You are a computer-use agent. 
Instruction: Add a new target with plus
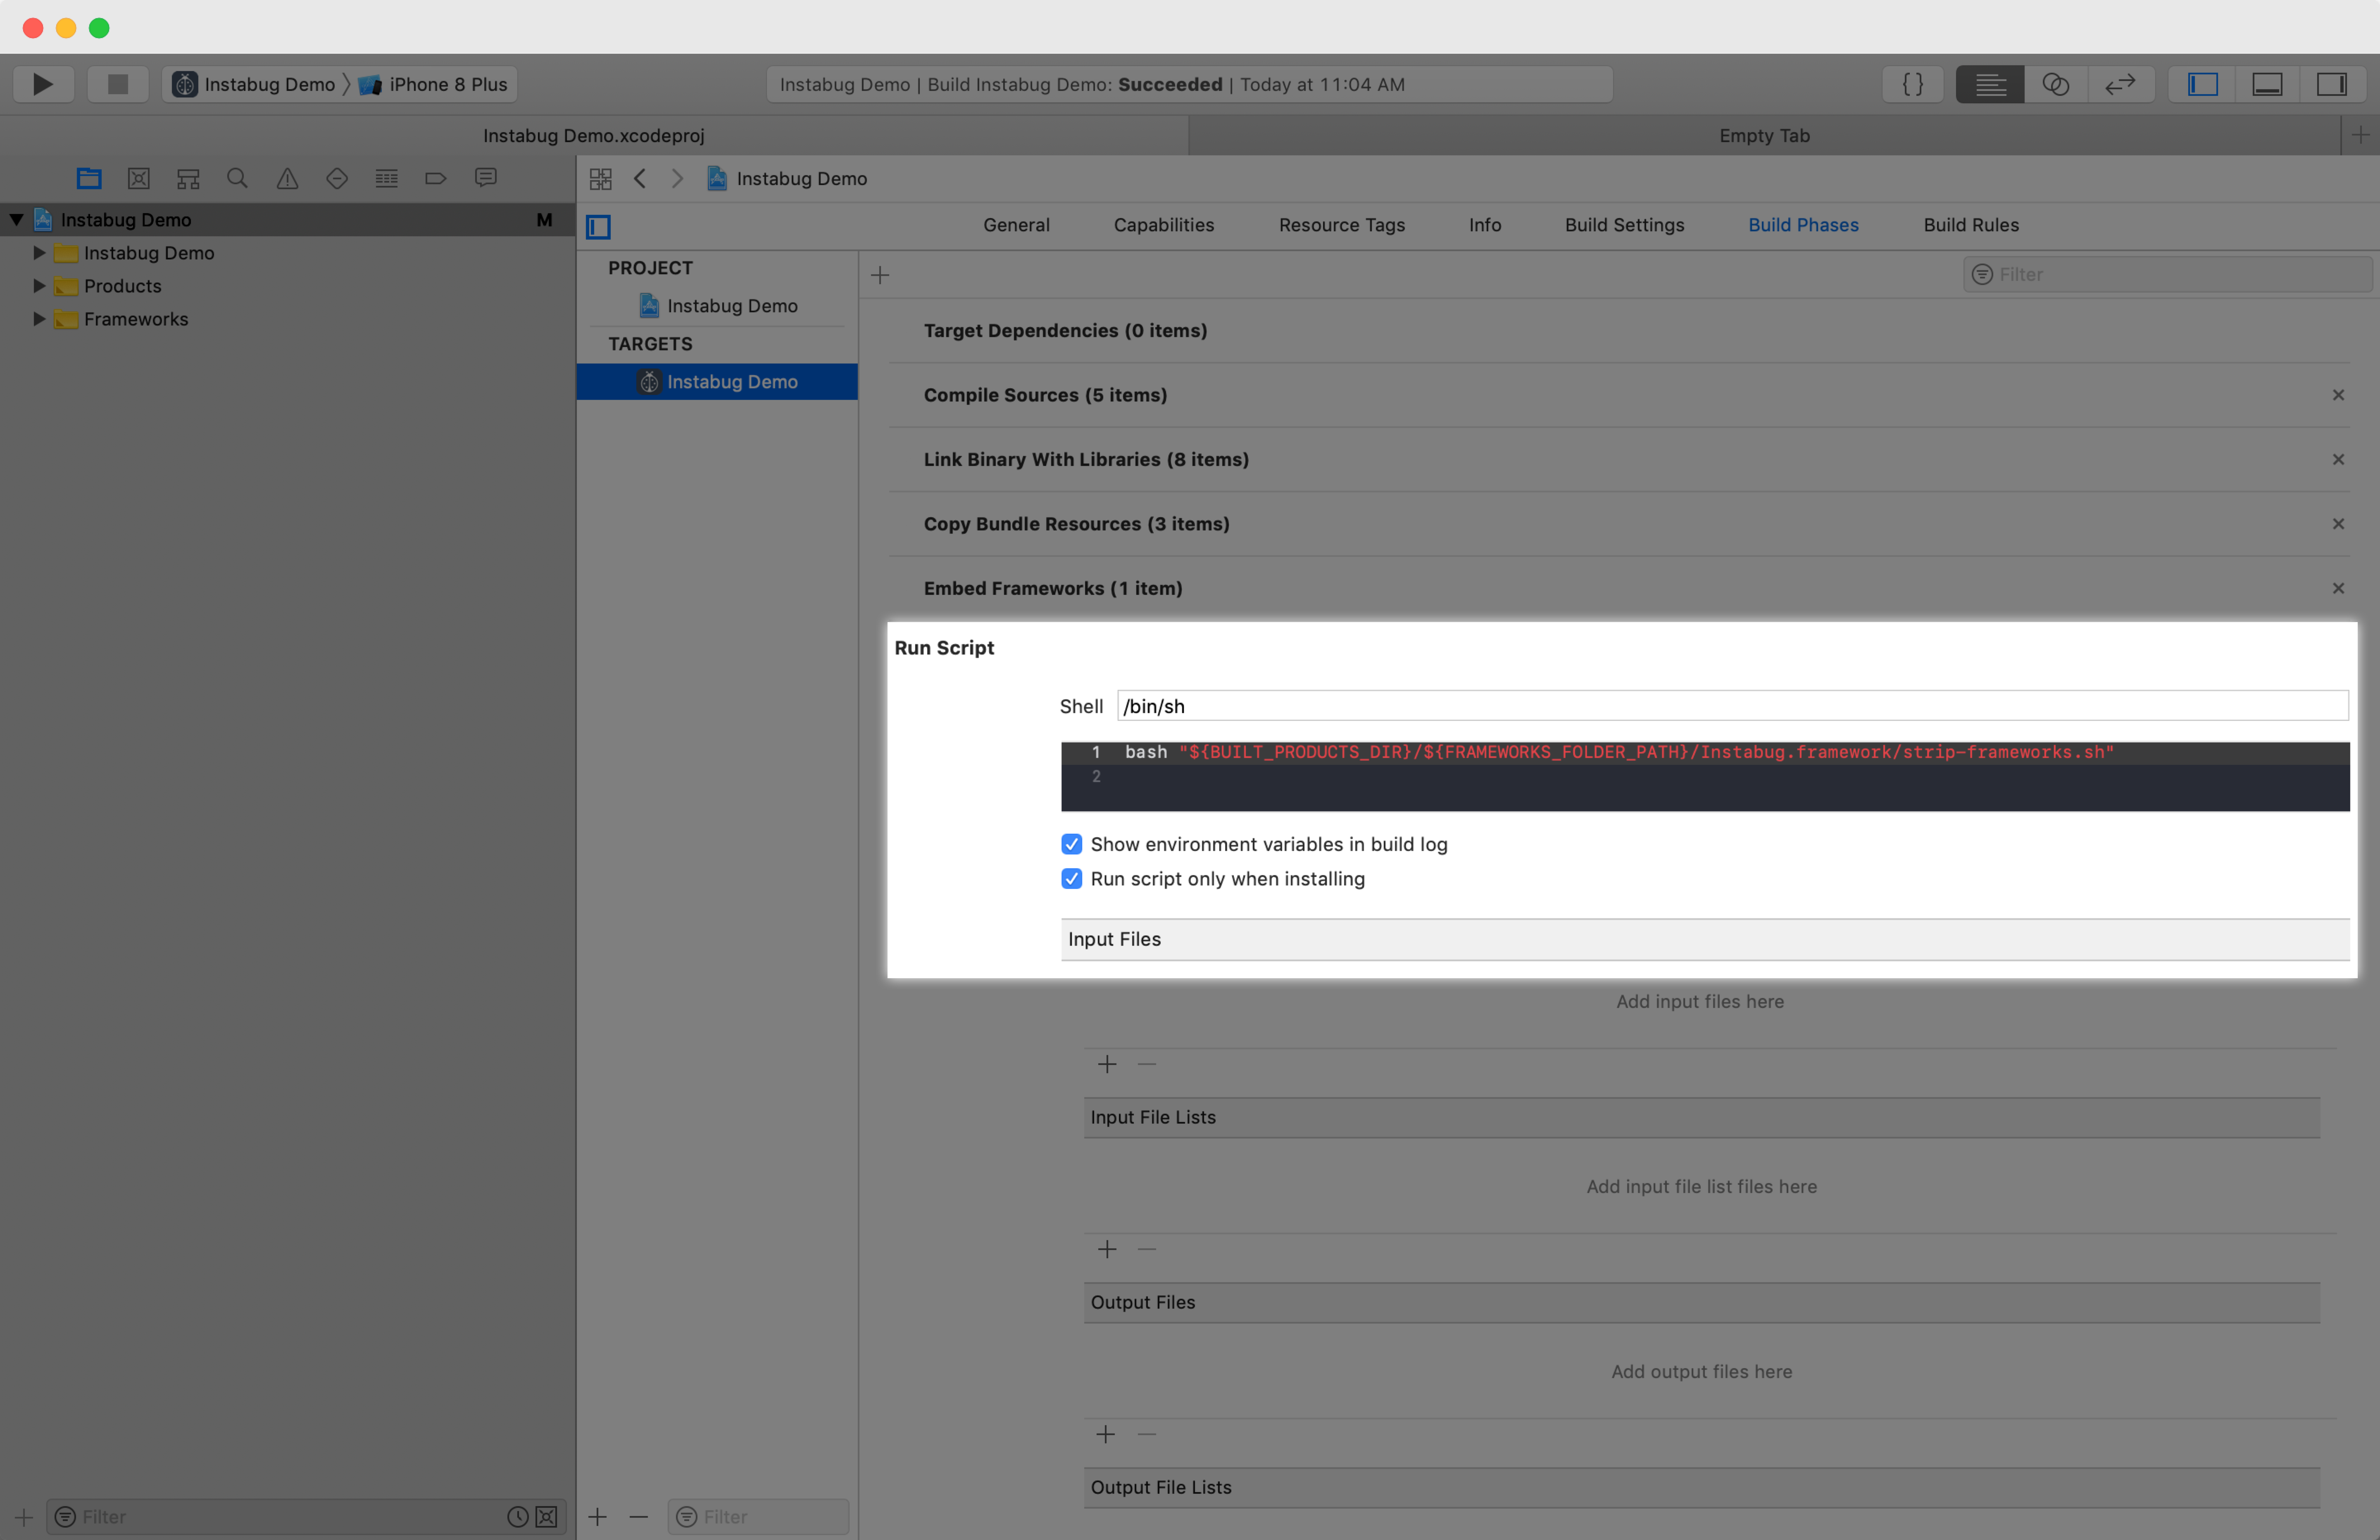pyautogui.click(x=597, y=1516)
